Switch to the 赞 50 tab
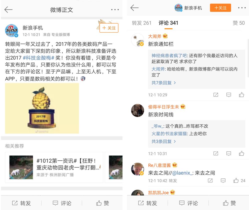Viewport: 249px width, 210px height. [238, 23]
